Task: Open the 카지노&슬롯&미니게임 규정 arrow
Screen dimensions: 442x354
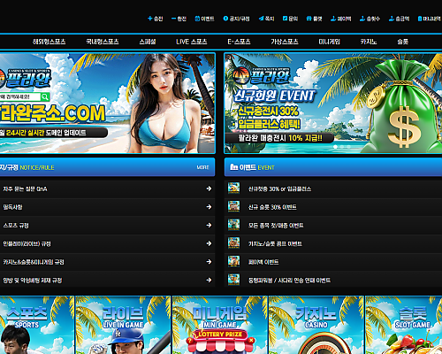Action: (209, 262)
